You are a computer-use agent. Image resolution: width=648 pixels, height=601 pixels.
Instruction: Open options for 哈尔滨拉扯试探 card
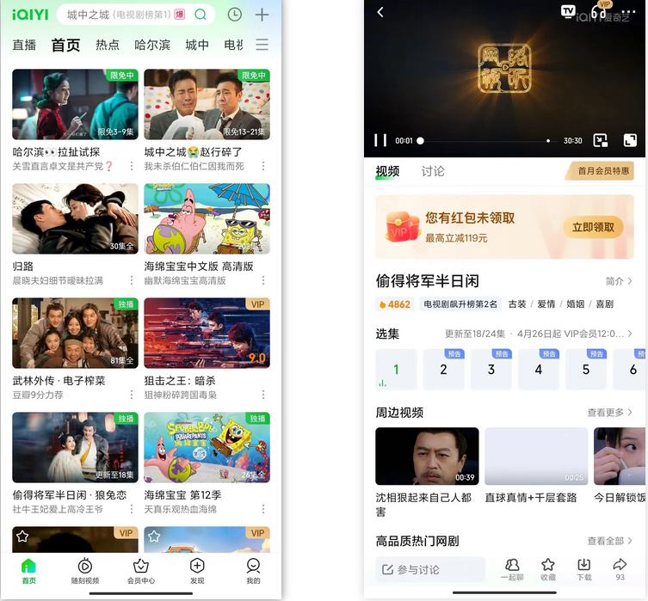[132, 166]
